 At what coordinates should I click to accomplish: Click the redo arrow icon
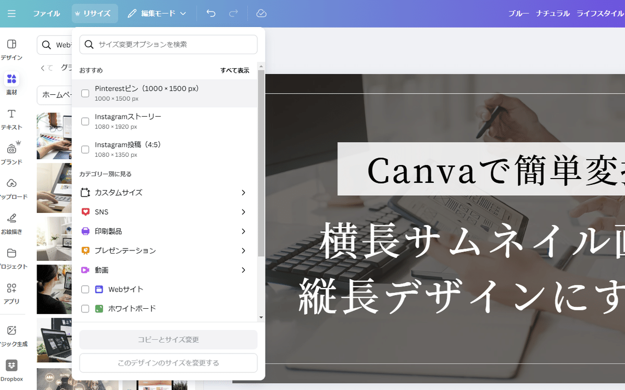click(234, 14)
